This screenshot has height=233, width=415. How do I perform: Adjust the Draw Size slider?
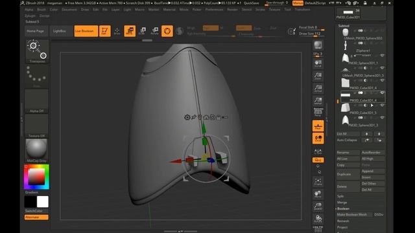[312, 34]
